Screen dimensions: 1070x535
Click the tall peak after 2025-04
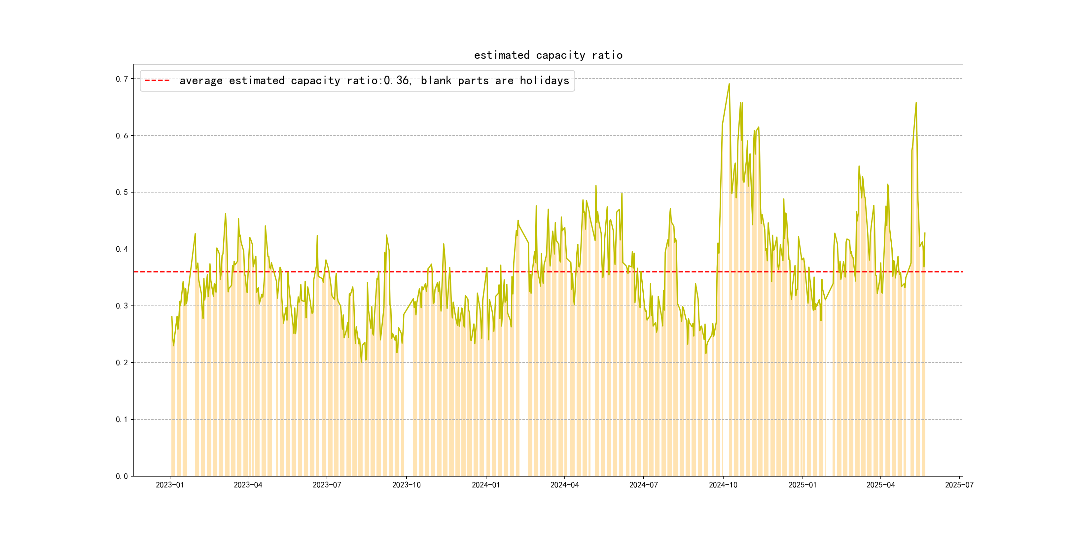tap(916, 103)
